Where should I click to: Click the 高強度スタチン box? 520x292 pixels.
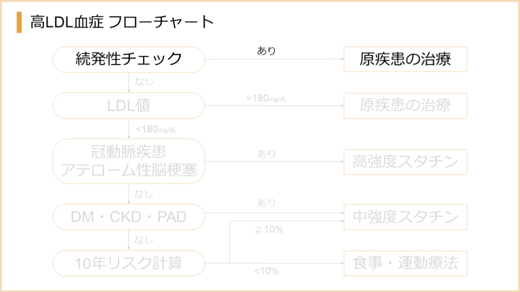click(405, 162)
